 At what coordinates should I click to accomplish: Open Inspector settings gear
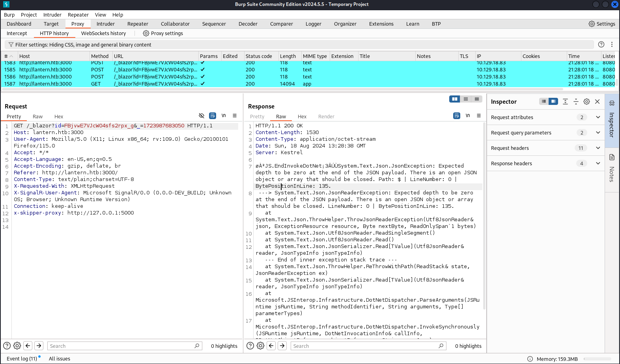click(586, 101)
